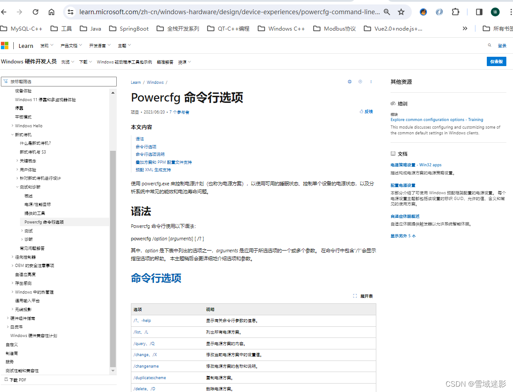Open 7 个参与者 contributors link
The height and width of the screenshot is (392, 513).
179,112
